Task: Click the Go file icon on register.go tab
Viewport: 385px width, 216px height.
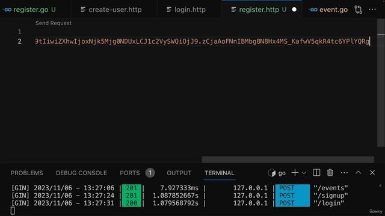Action: pos(7,10)
